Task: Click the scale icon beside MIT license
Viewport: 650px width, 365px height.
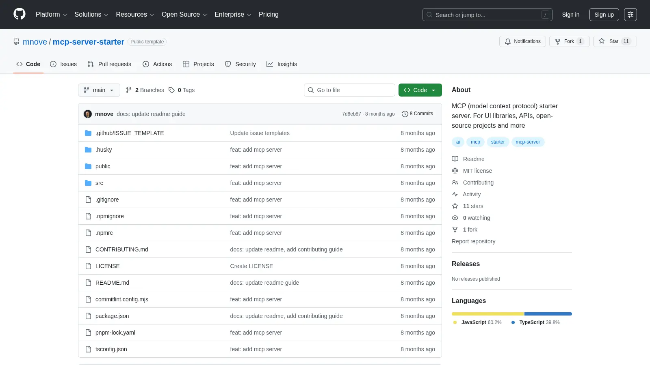Action: [455, 171]
